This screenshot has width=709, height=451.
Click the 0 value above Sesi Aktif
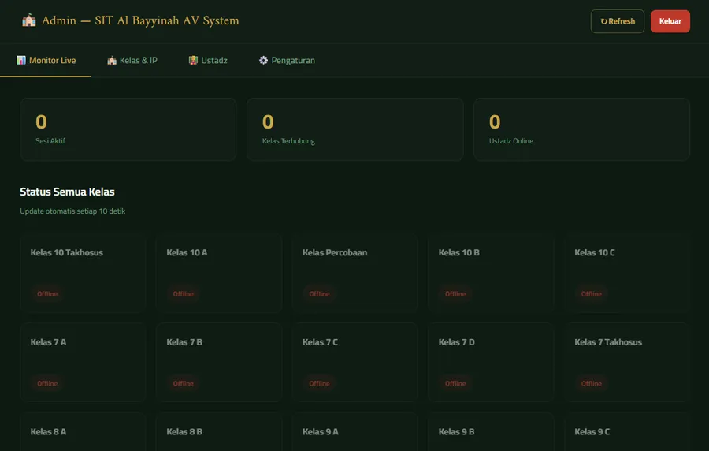click(x=41, y=121)
